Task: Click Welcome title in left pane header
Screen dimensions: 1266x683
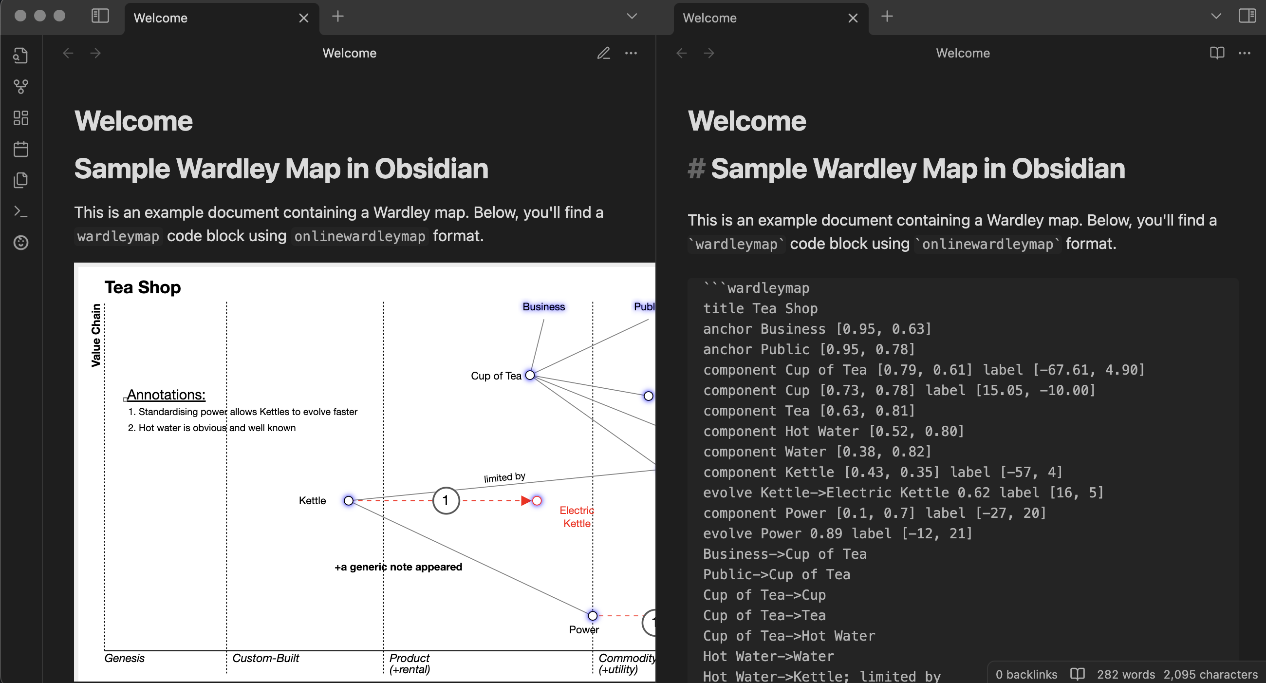Action: 350,53
